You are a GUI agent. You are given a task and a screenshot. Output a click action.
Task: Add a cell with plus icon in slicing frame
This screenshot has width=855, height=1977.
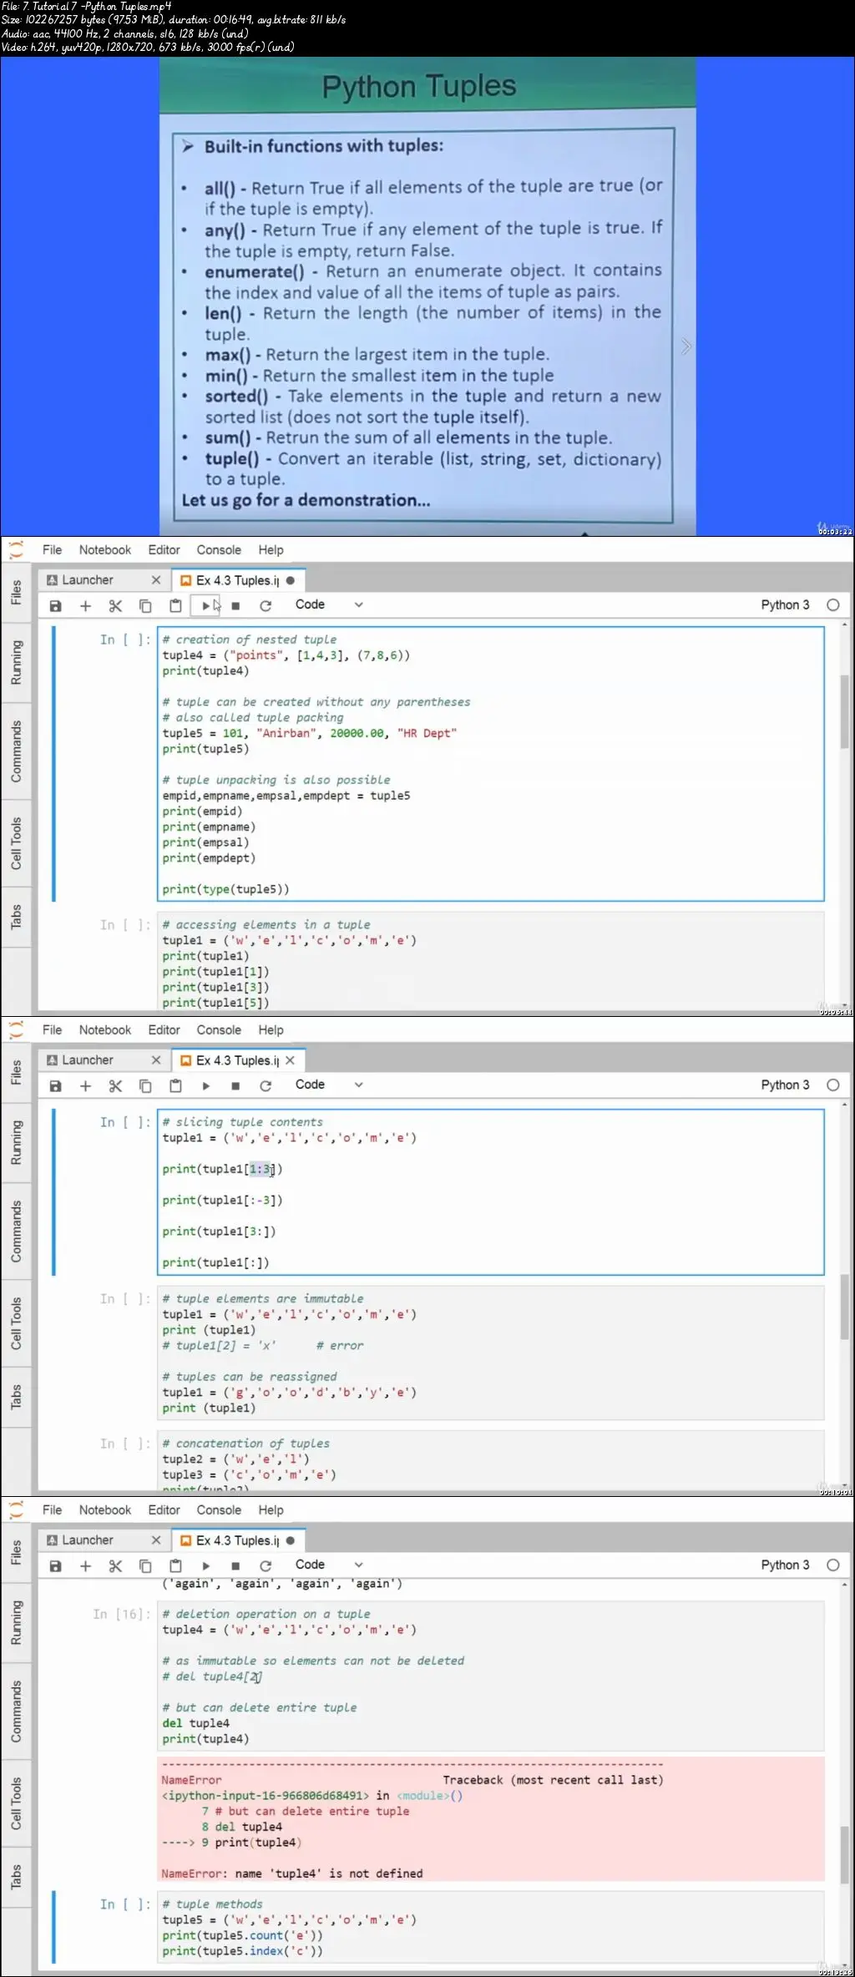85,1086
